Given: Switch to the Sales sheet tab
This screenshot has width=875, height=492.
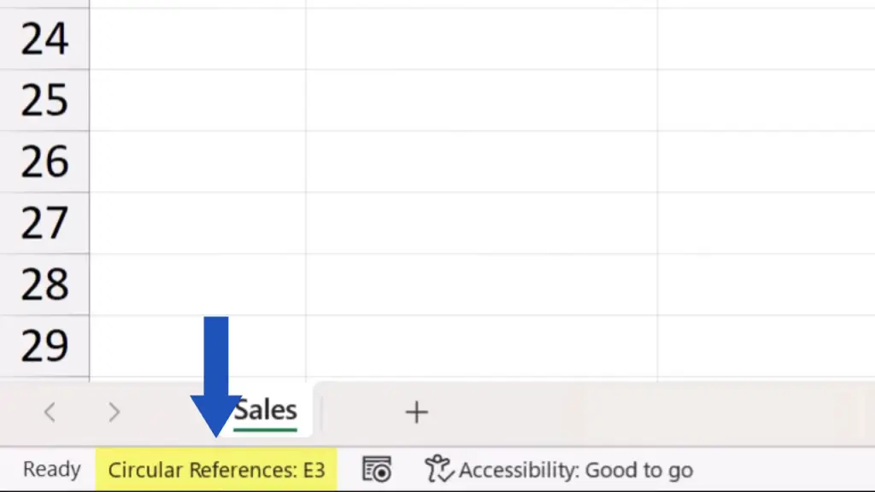Looking at the screenshot, I should coord(267,411).
